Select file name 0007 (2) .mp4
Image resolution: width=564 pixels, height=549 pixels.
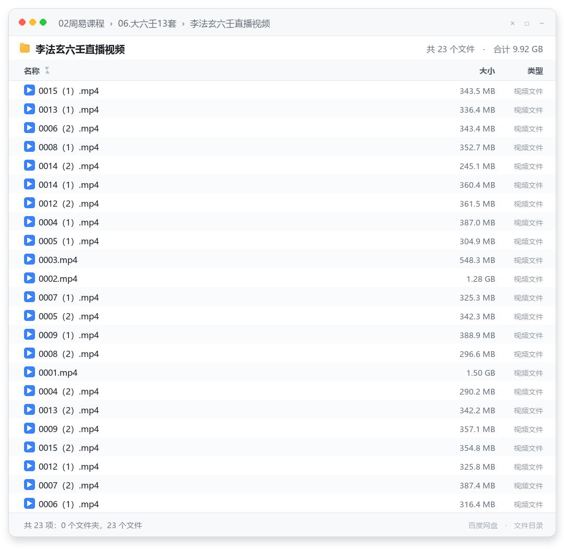pyautogui.click(x=69, y=485)
